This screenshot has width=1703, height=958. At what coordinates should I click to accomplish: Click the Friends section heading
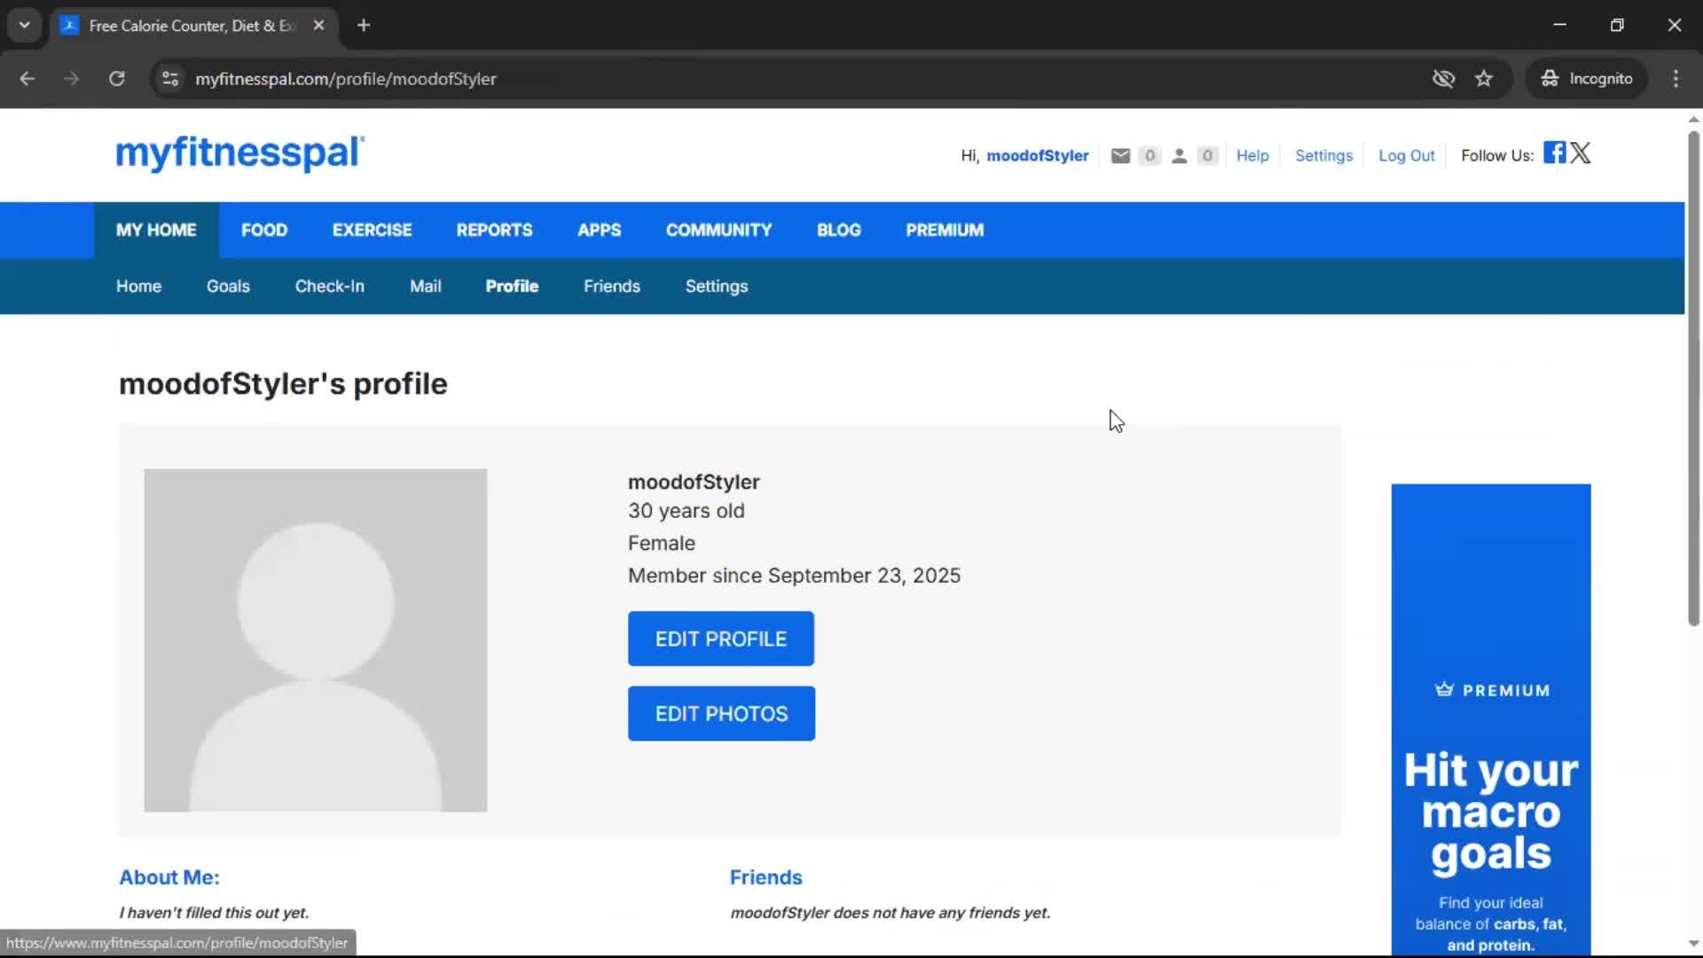tap(765, 877)
